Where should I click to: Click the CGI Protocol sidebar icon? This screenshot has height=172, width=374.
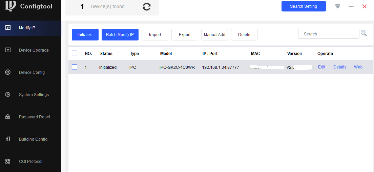(x=8, y=162)
